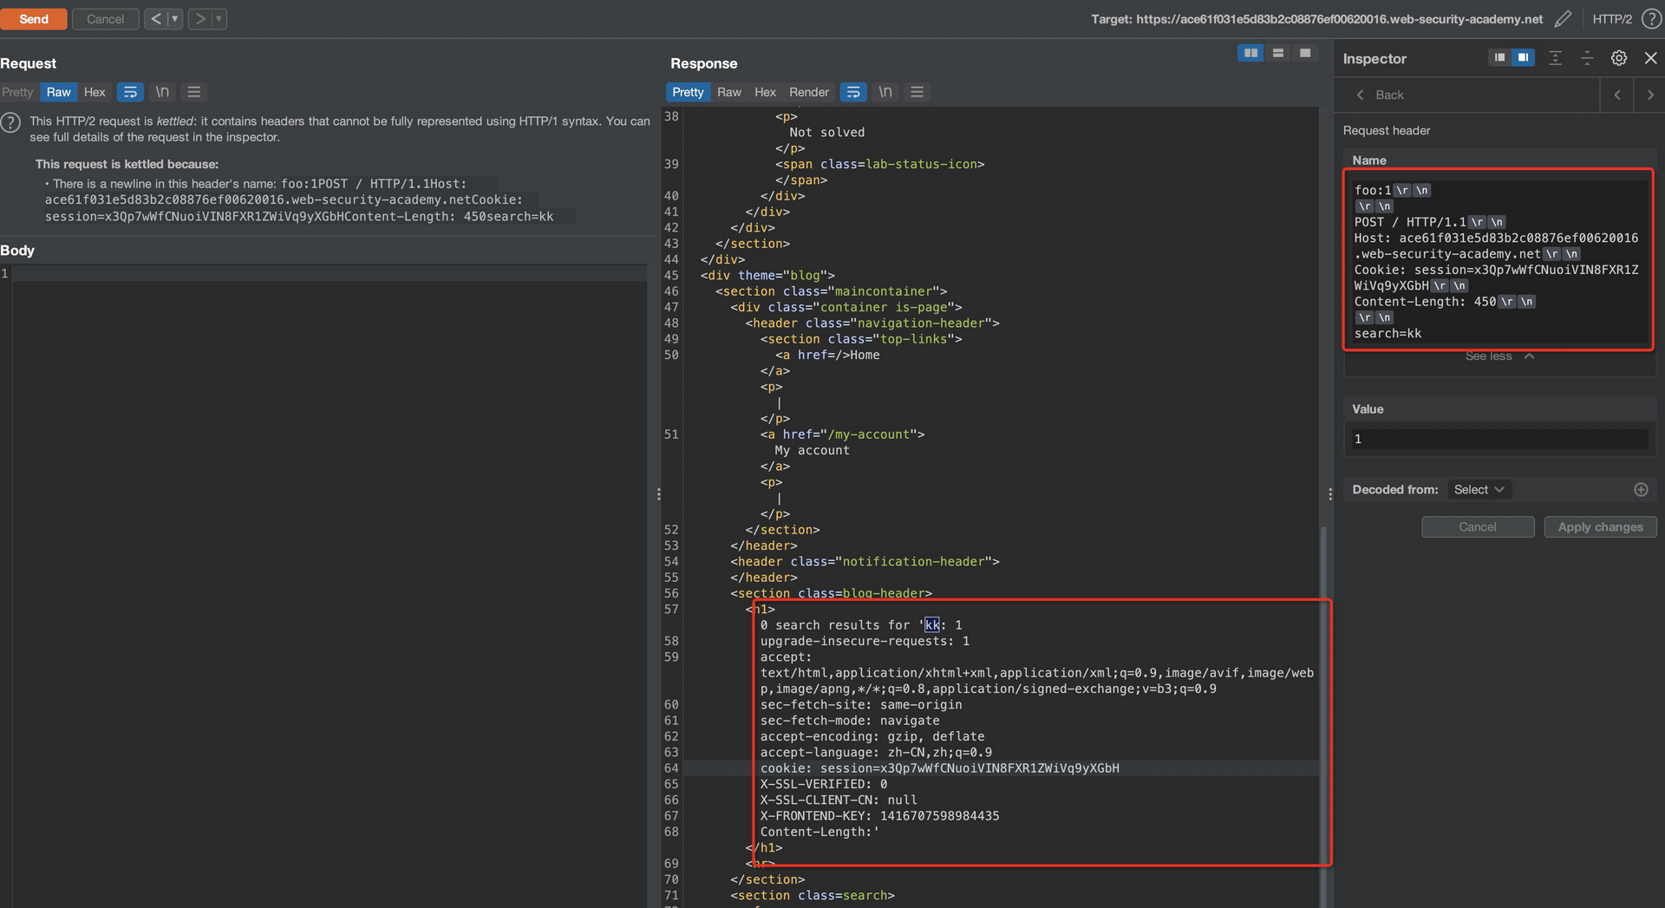The height and width of the screenshot is (908, 1665).
Task: Click the HTTP/2 protocol label
Action: [1612, 19]
